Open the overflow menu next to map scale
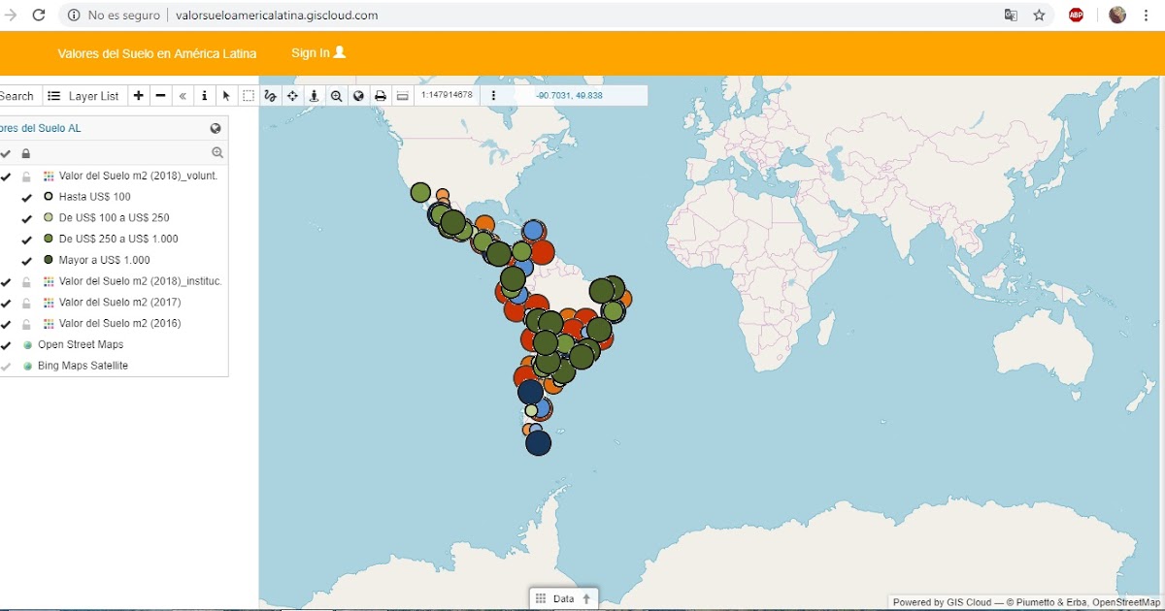 coord(493,96)
